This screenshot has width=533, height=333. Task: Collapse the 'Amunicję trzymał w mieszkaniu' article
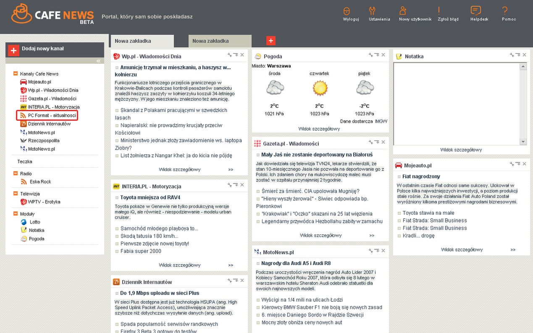coord(117,68)
